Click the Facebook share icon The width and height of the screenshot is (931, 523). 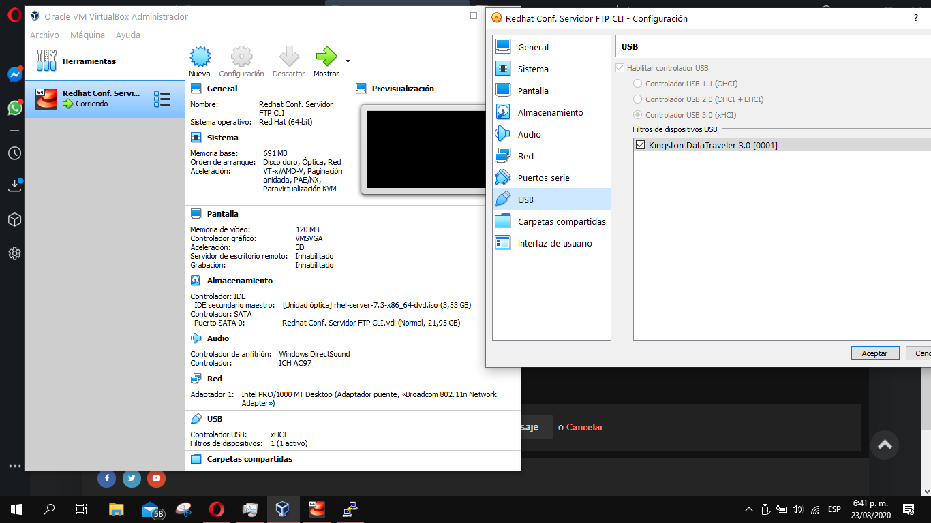106,478
